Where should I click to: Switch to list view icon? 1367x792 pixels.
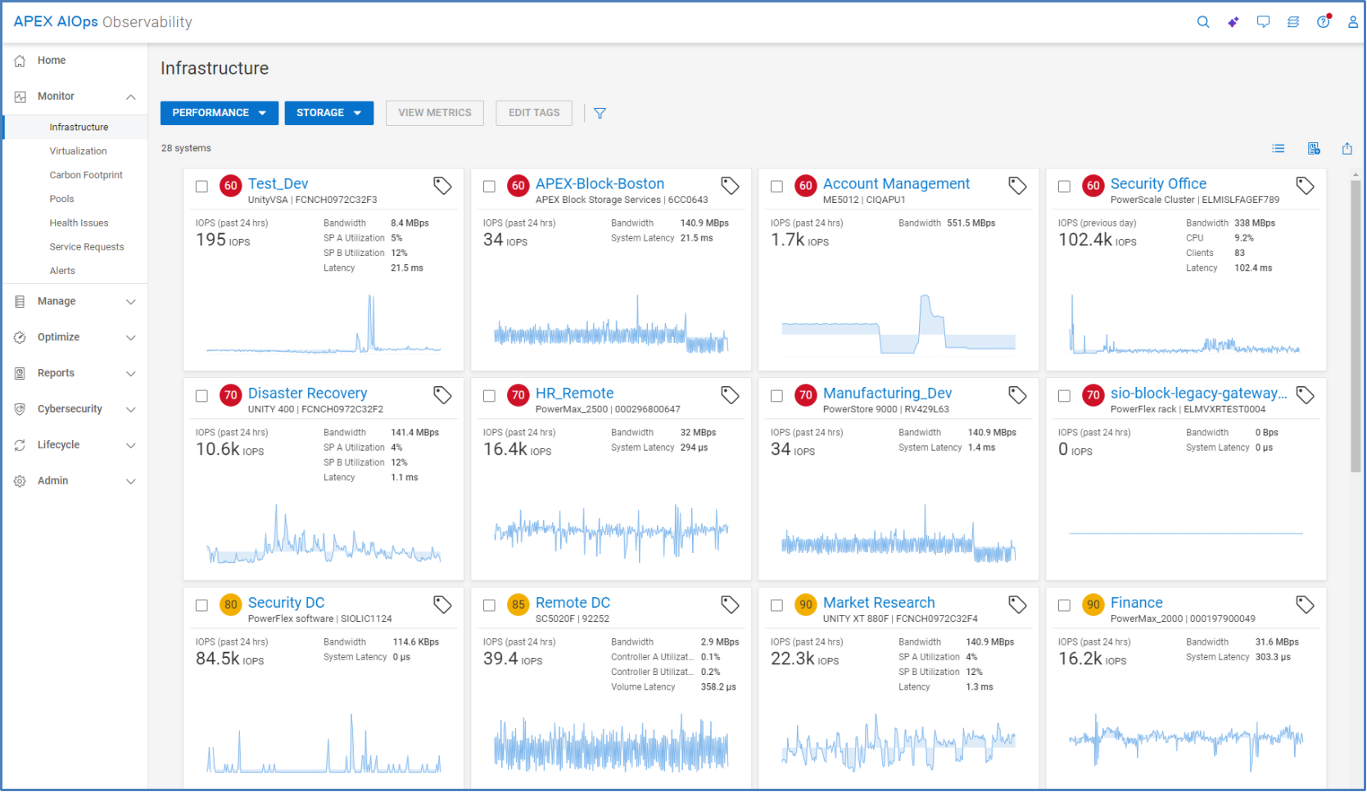[1279, 148]
